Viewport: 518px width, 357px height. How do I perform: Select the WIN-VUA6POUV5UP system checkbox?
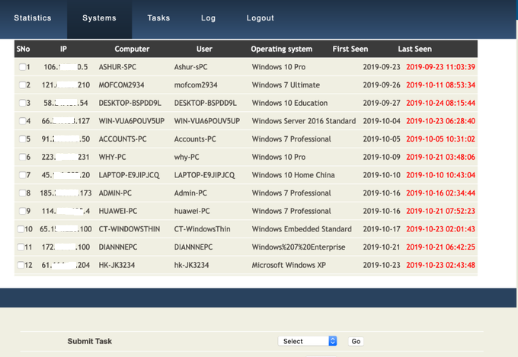[21, 121]
